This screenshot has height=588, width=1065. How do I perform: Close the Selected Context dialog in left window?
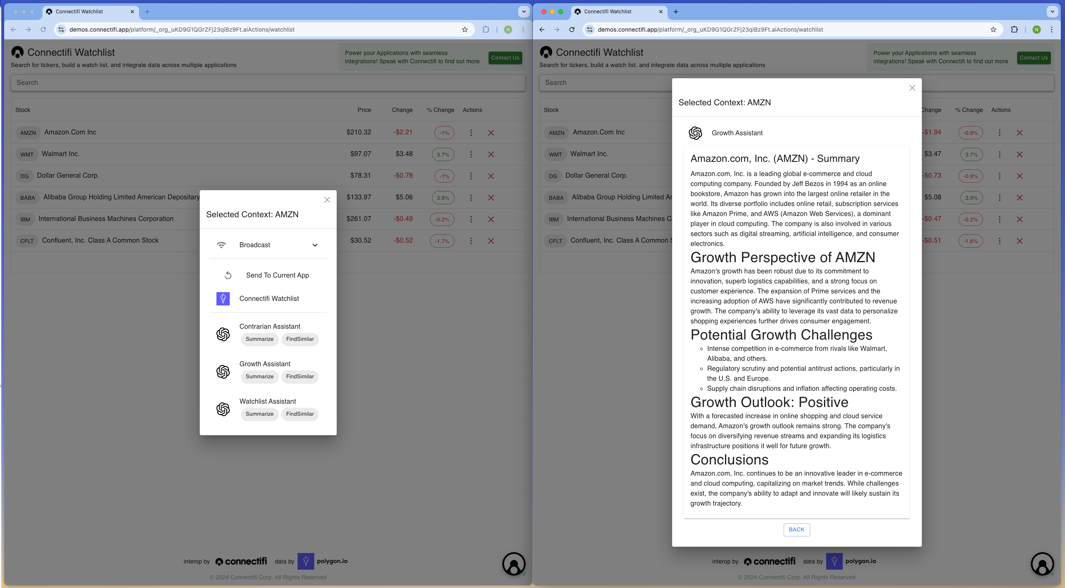point(327,200)
